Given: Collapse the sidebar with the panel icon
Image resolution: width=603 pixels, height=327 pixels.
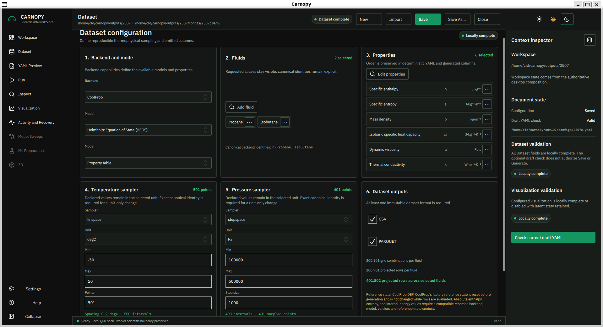Looking at the screenshot, I should point(11,316).
